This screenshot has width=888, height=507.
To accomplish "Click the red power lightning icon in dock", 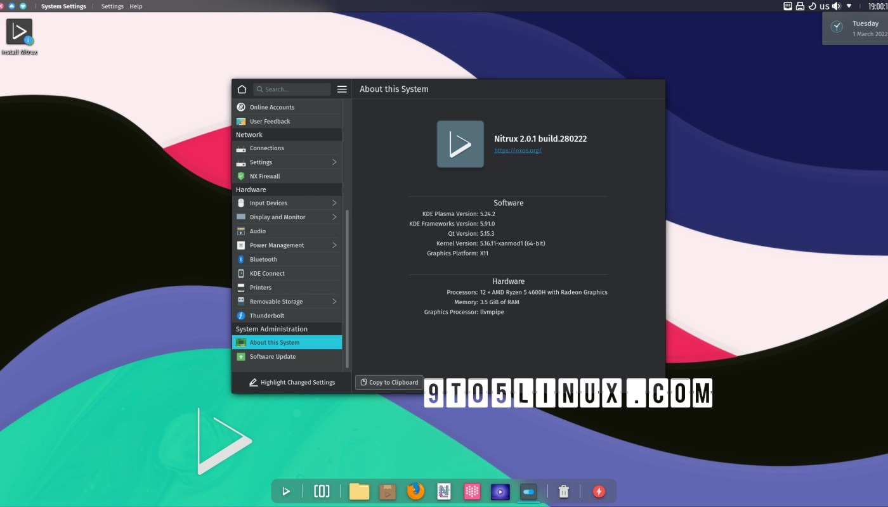I will [599, 491].
